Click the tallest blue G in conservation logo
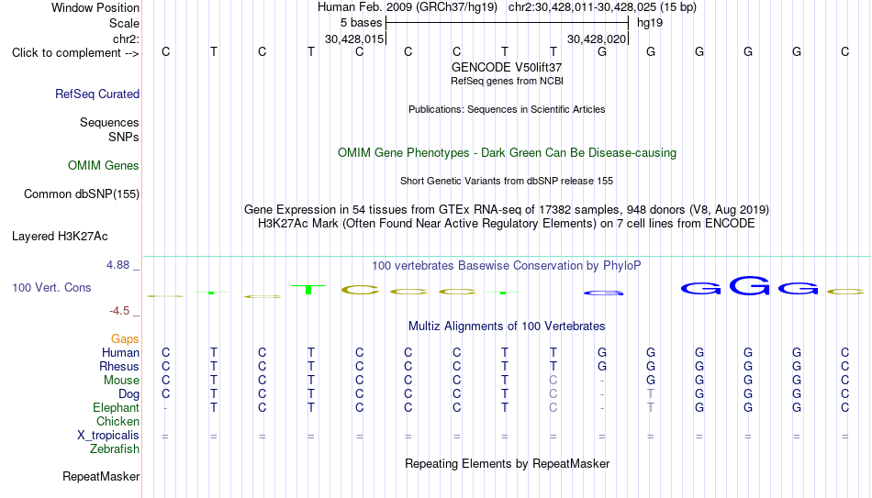 749,285
